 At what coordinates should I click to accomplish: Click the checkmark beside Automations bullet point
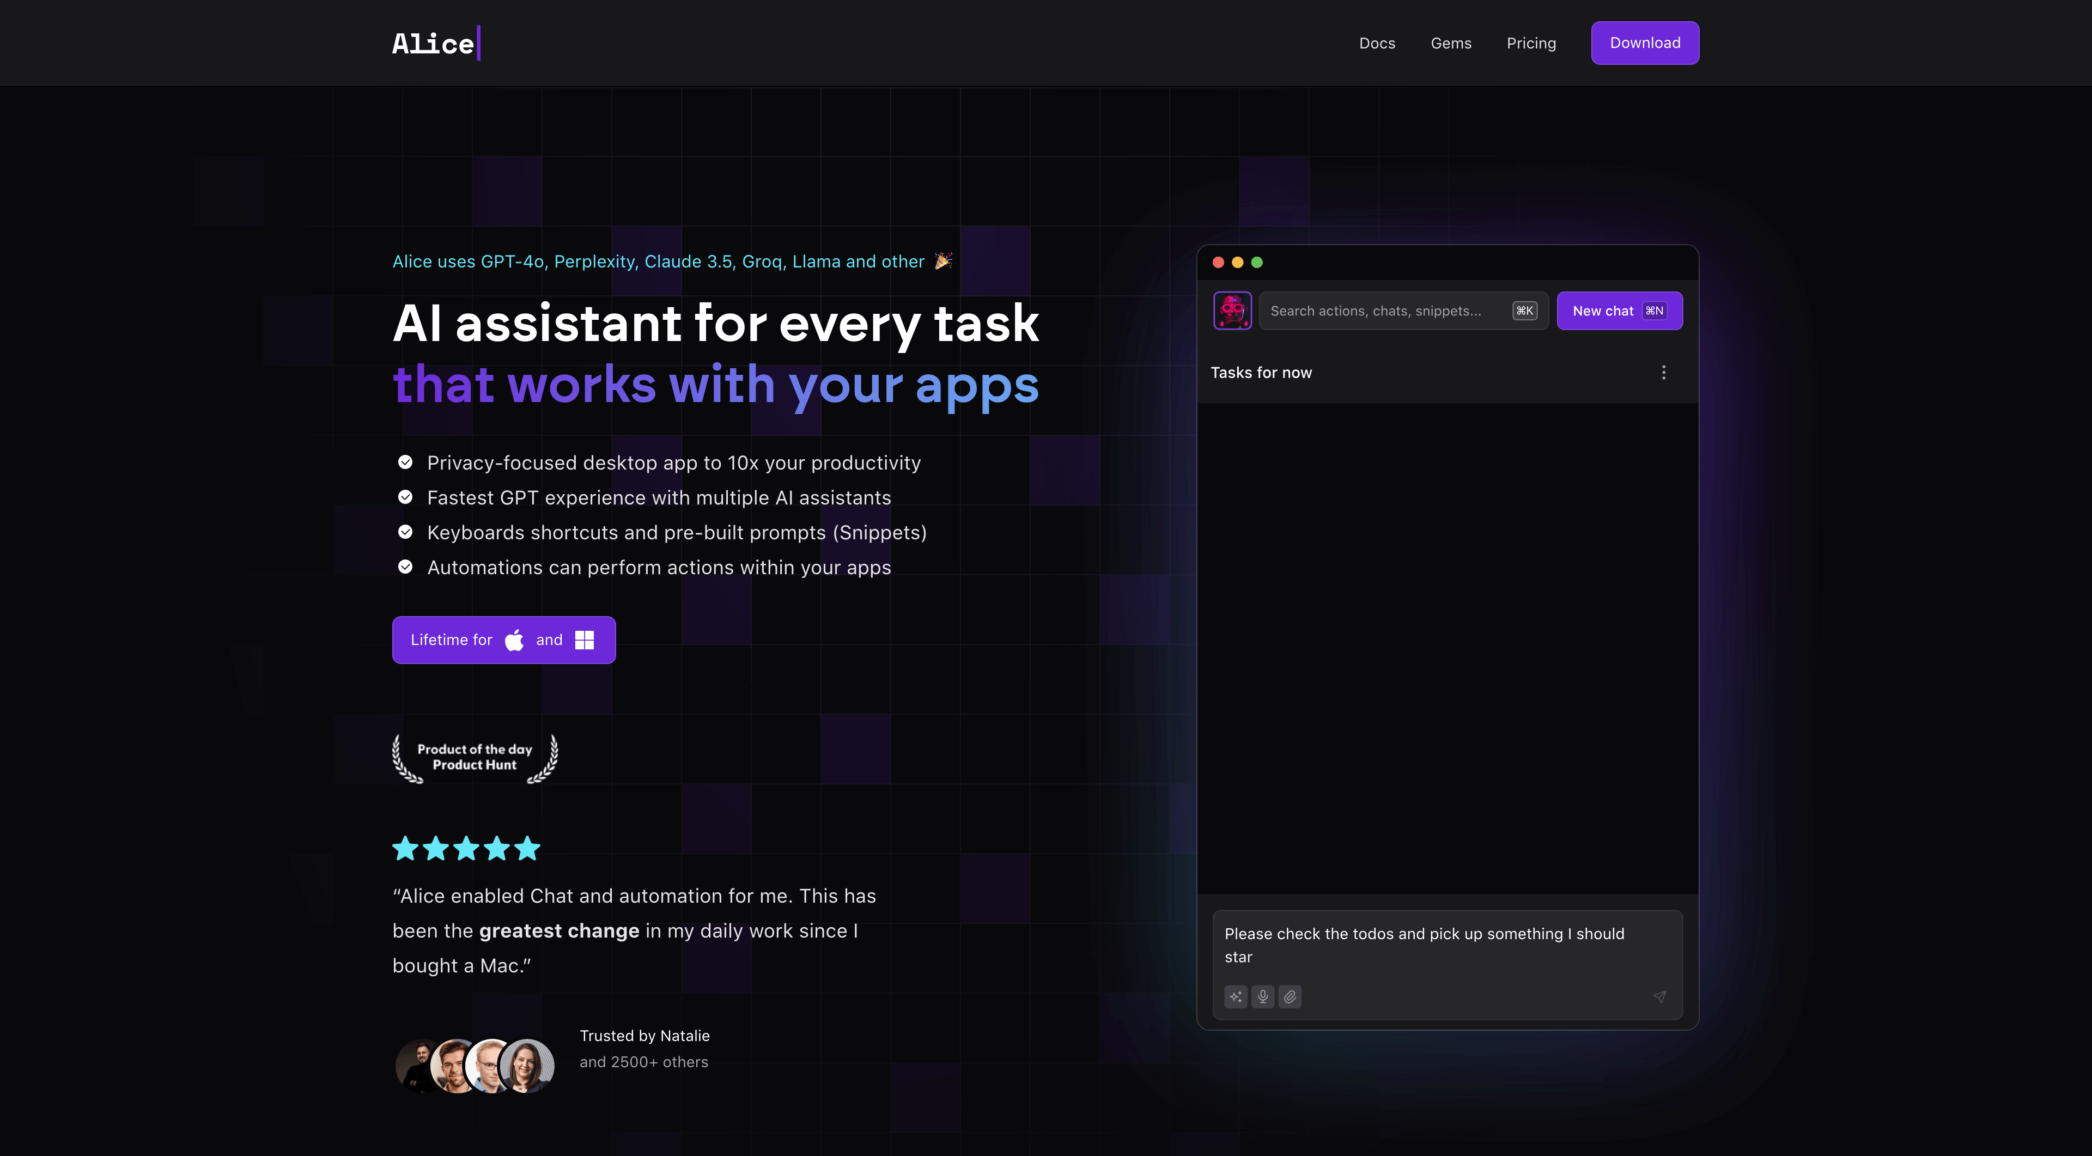(405, 566)
